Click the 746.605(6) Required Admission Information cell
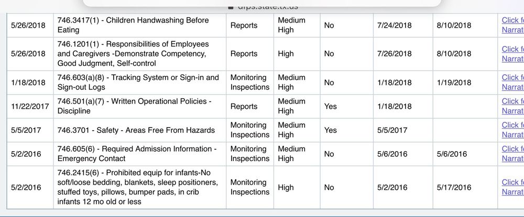Image resolution: width=524 pixels, height=217 pixels. tap(137, 154)
